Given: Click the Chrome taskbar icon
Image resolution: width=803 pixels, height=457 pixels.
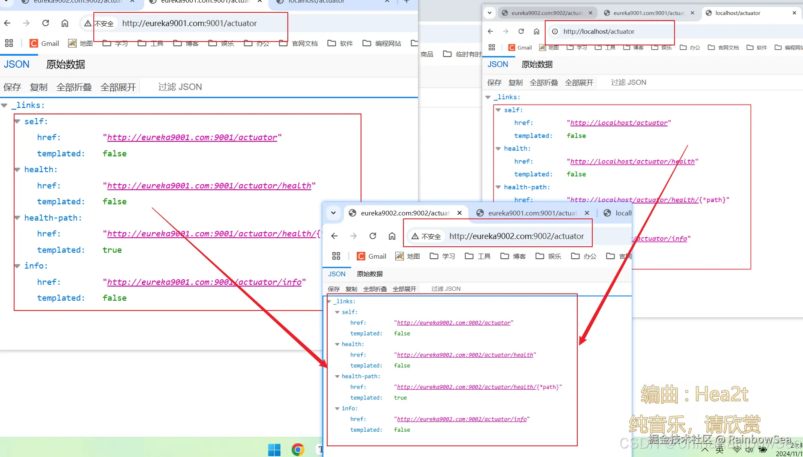Looking at the screenshot, I should click(298, 450).
